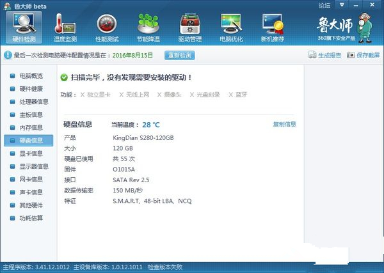Image resolution: width=384 pixels, height=273 pixels.
Task: Click the 独立显卡 feature label
Action: [99, 95]
